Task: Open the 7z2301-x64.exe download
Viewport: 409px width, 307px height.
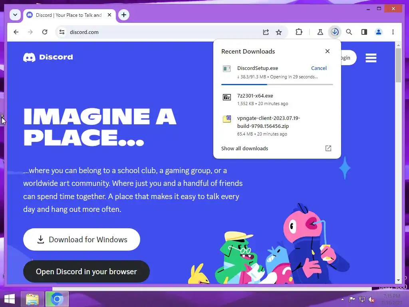Action: click(277, 100)
